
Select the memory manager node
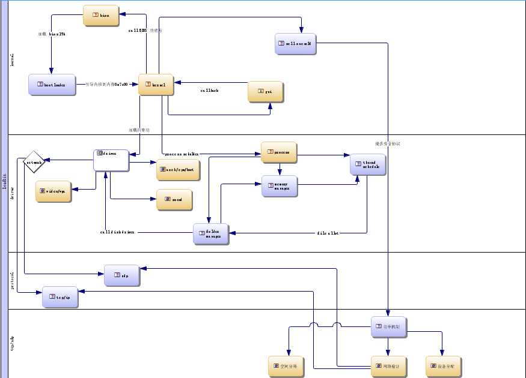pyautogui.click(x=280, y=186)
